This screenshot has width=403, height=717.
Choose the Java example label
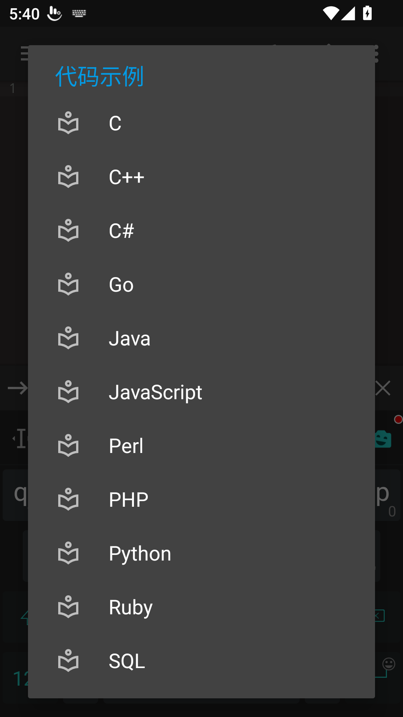129,338
